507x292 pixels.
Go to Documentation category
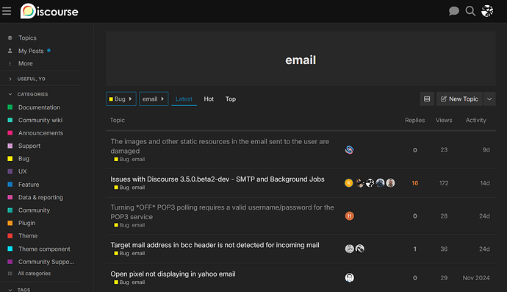(x=39, y=107)
